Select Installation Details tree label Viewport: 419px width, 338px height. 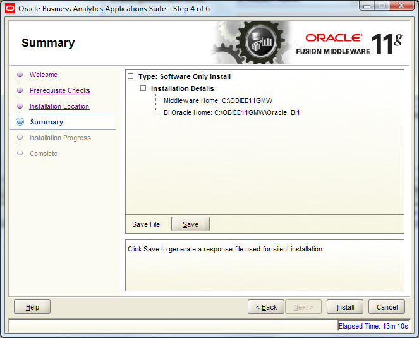182,88
